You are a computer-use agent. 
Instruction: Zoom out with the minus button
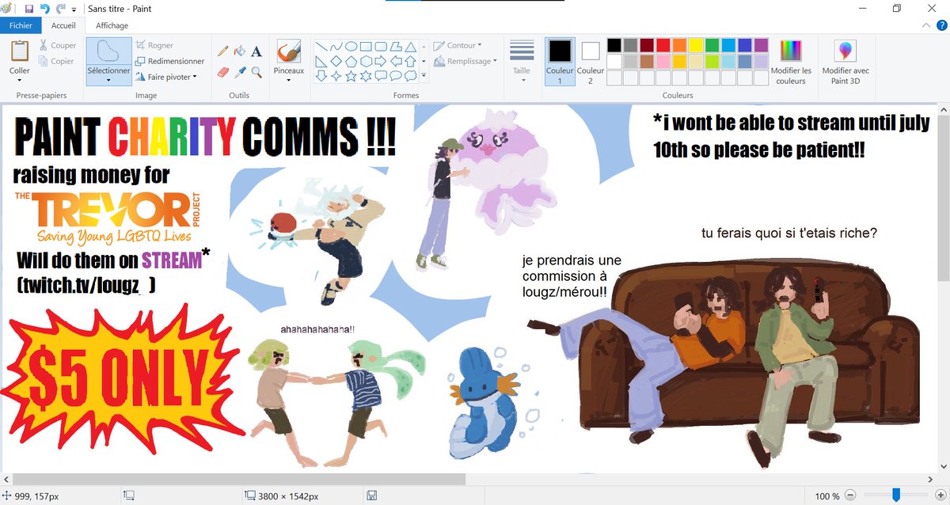pyautogui.click(x=850, y=496)
